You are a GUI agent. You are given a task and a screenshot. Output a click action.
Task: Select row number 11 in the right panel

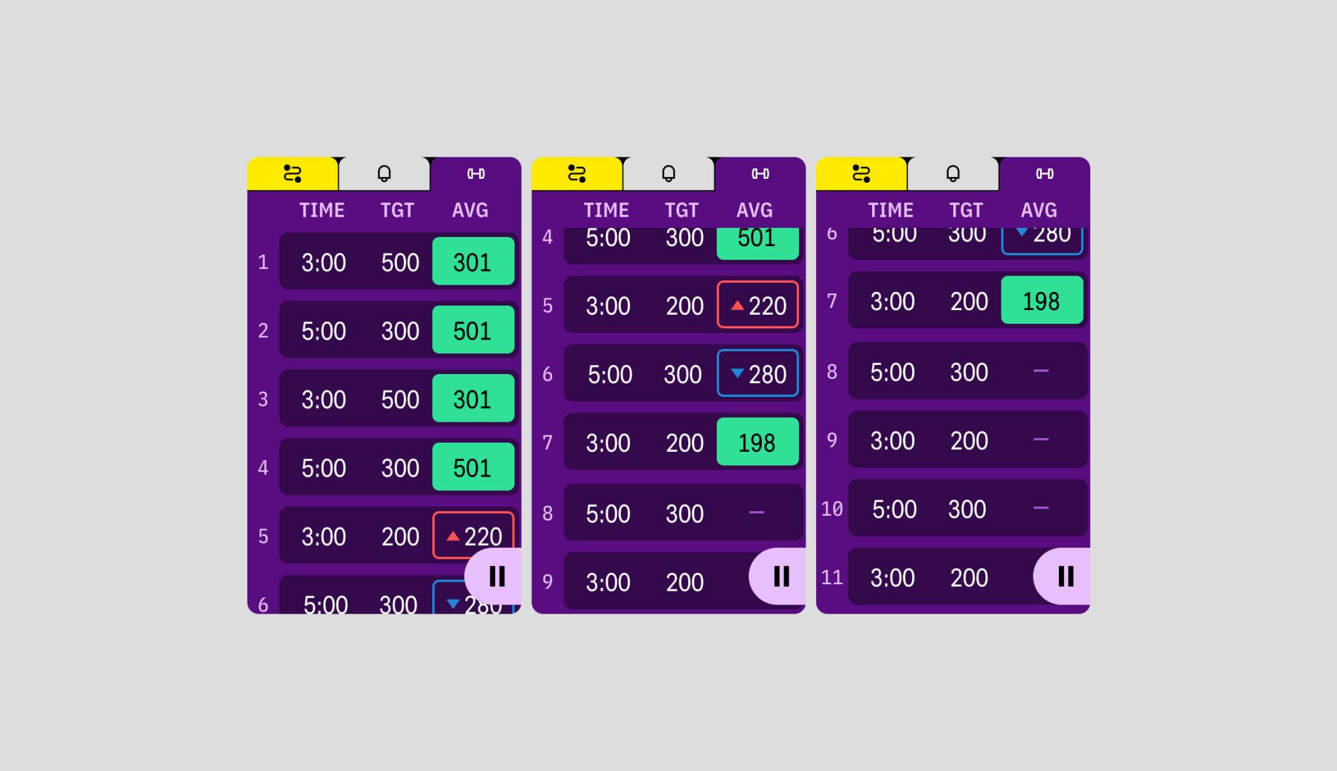[832, 578]
